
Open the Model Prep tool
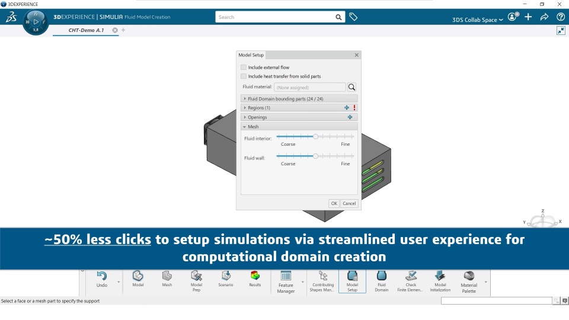point(196,281)
